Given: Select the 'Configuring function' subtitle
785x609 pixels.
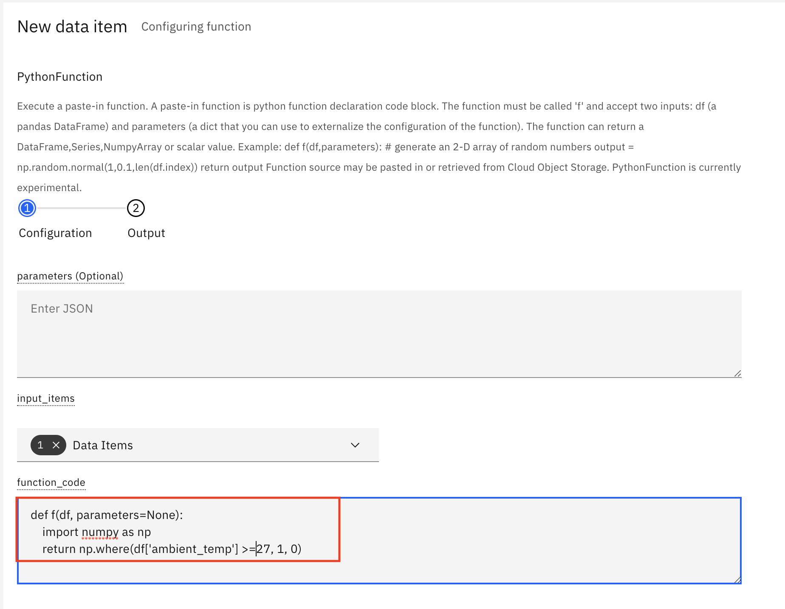Looking at the screenshot, I should point(196,27).
